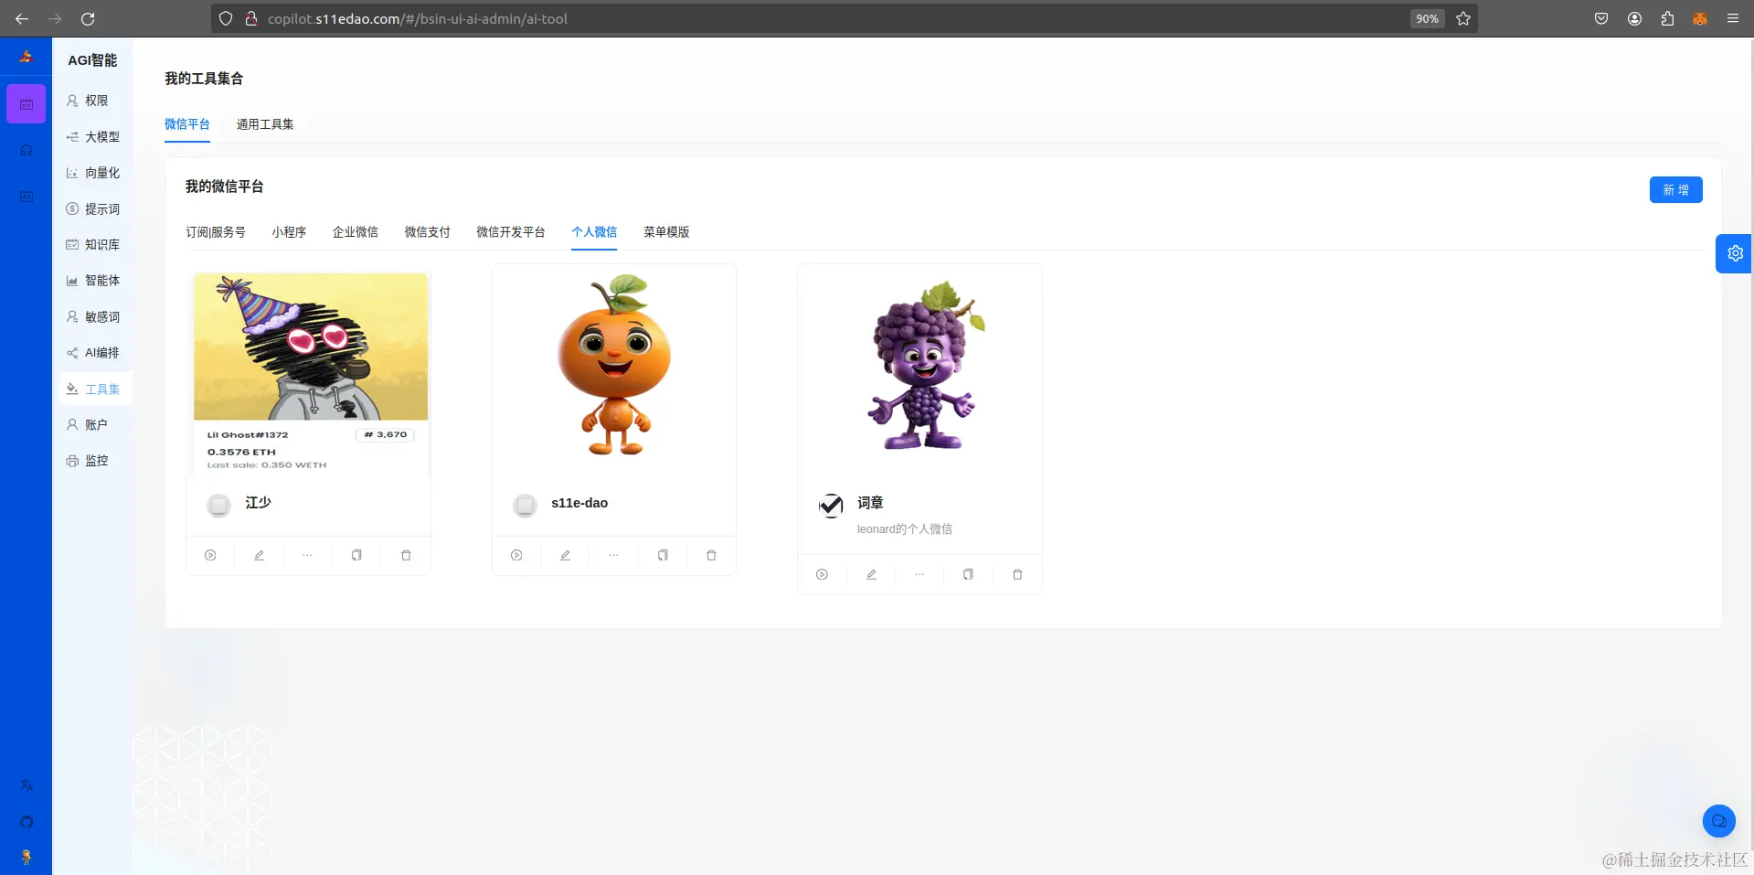
Task: Click 90% zoom indicator in address bar
Action: (1427, 18)
